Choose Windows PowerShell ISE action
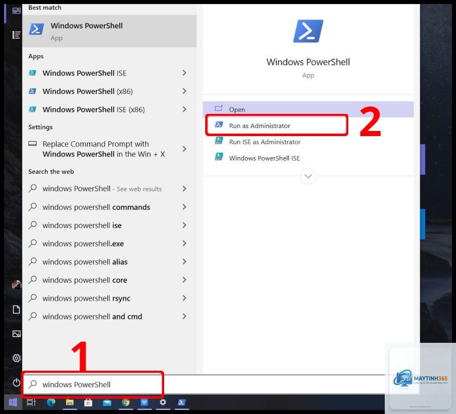The image size is (456, 414). pos(308,158)
